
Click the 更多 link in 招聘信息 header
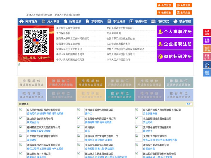(189, 104)
